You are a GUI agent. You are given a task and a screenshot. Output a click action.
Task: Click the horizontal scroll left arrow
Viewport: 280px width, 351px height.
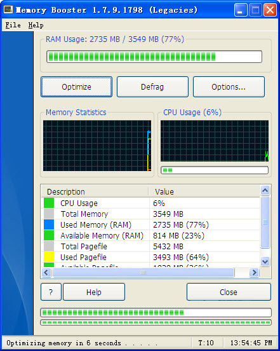[x=46, y=272]
